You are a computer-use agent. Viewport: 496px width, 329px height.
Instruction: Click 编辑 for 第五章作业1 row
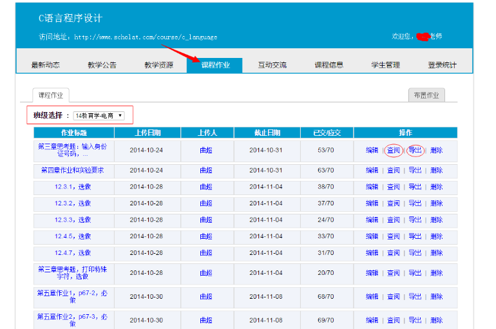[372, 296]
